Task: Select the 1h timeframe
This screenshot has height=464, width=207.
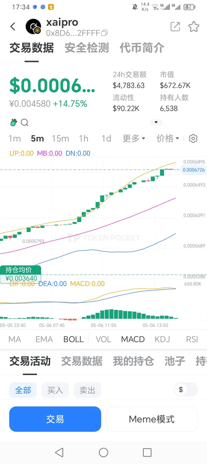Action: (x=84, y=138)
